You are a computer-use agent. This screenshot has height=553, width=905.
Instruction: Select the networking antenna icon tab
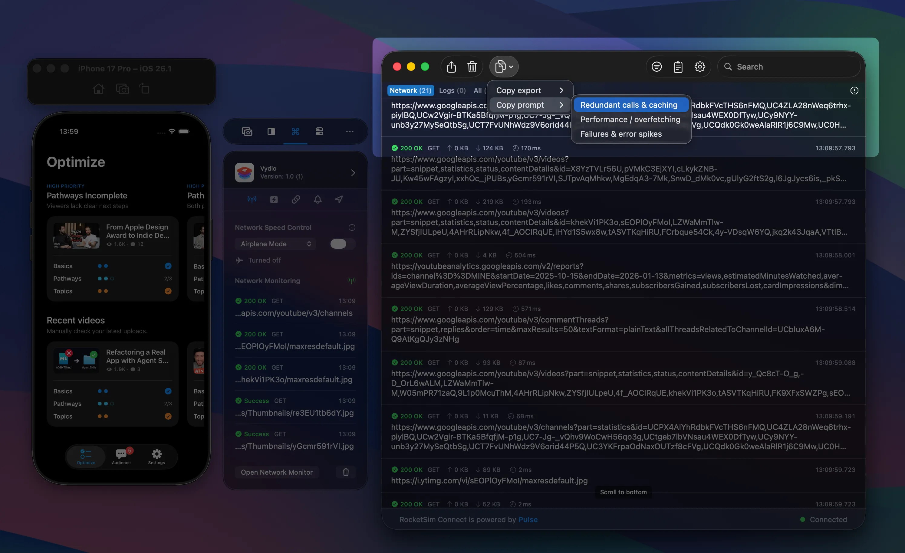pyautogui.click(x=252, y=199)
